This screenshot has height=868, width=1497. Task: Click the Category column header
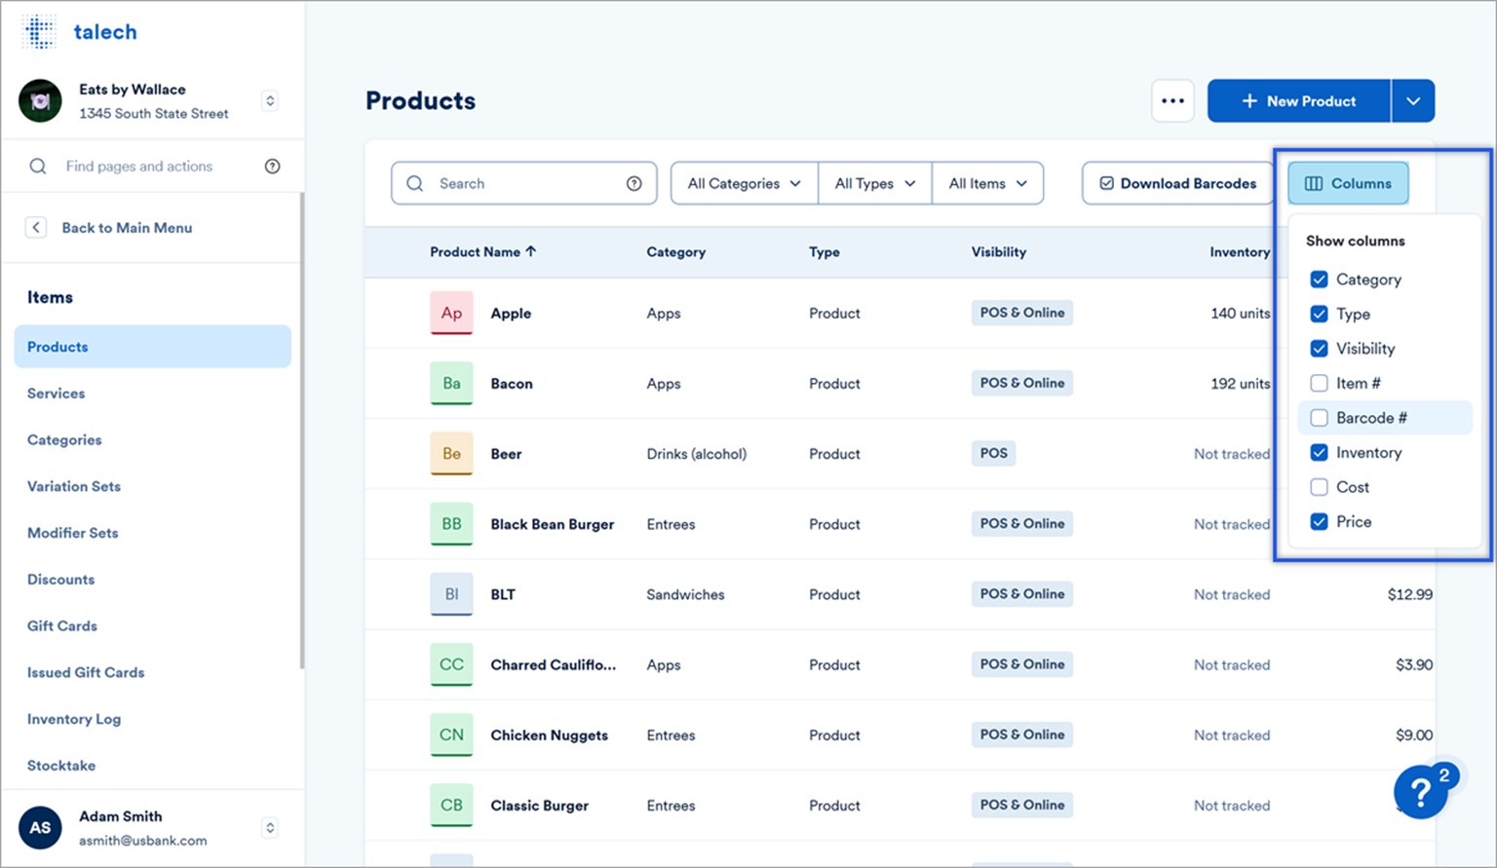pyautogui.click(x=675, y=252)
